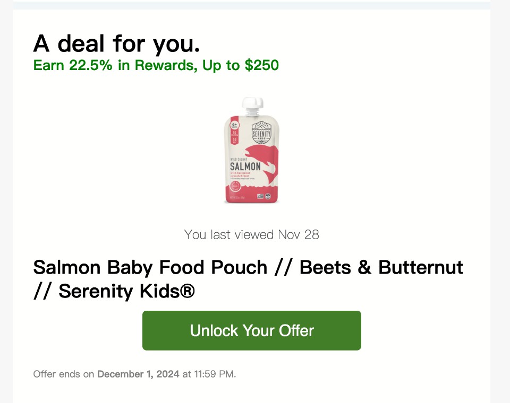Click the SALMON label text on pouch

(x=245, y=167)
